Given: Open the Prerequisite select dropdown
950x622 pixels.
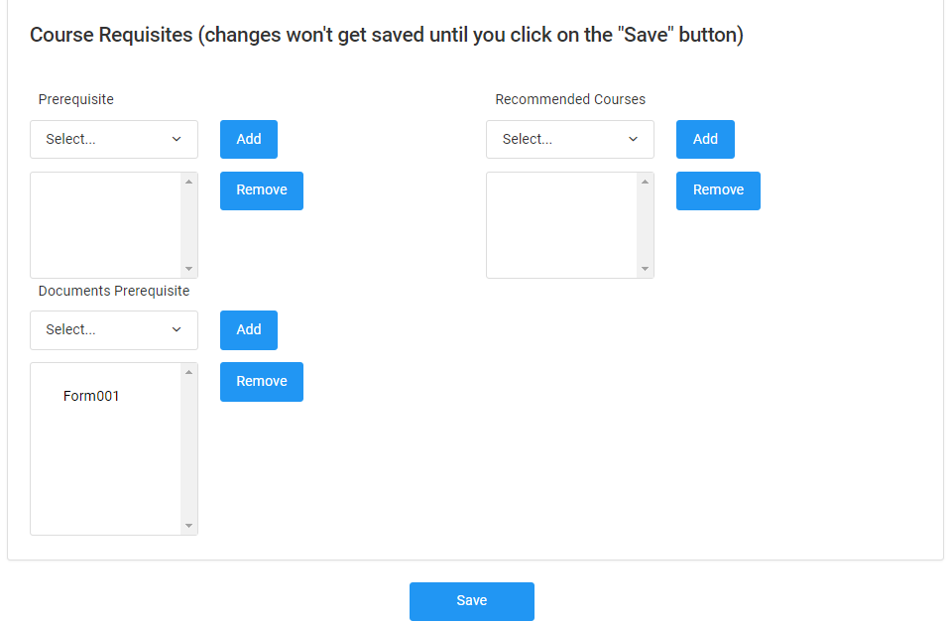Looking at the screenshot, I should tap(113, 140).
